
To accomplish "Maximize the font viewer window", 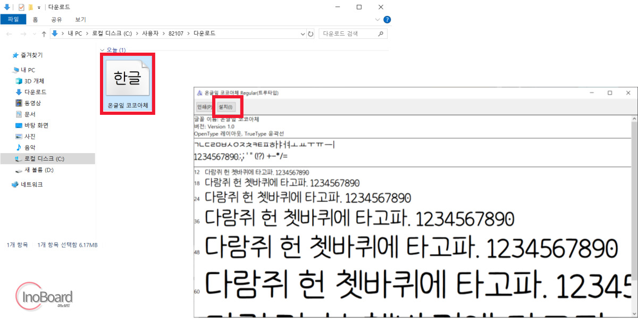I will pos(609,93).
